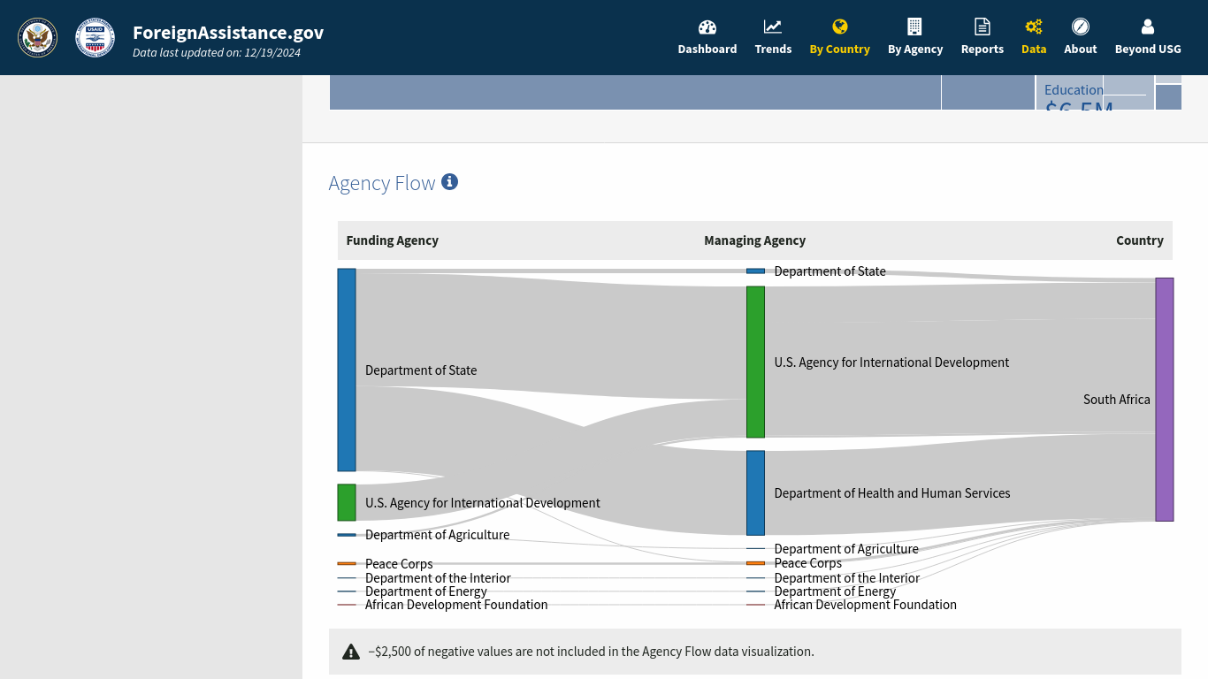Open the Dashboard menu item
Image resolution: width=1208 pixels, height=679 pixels.
pos(707,50)
